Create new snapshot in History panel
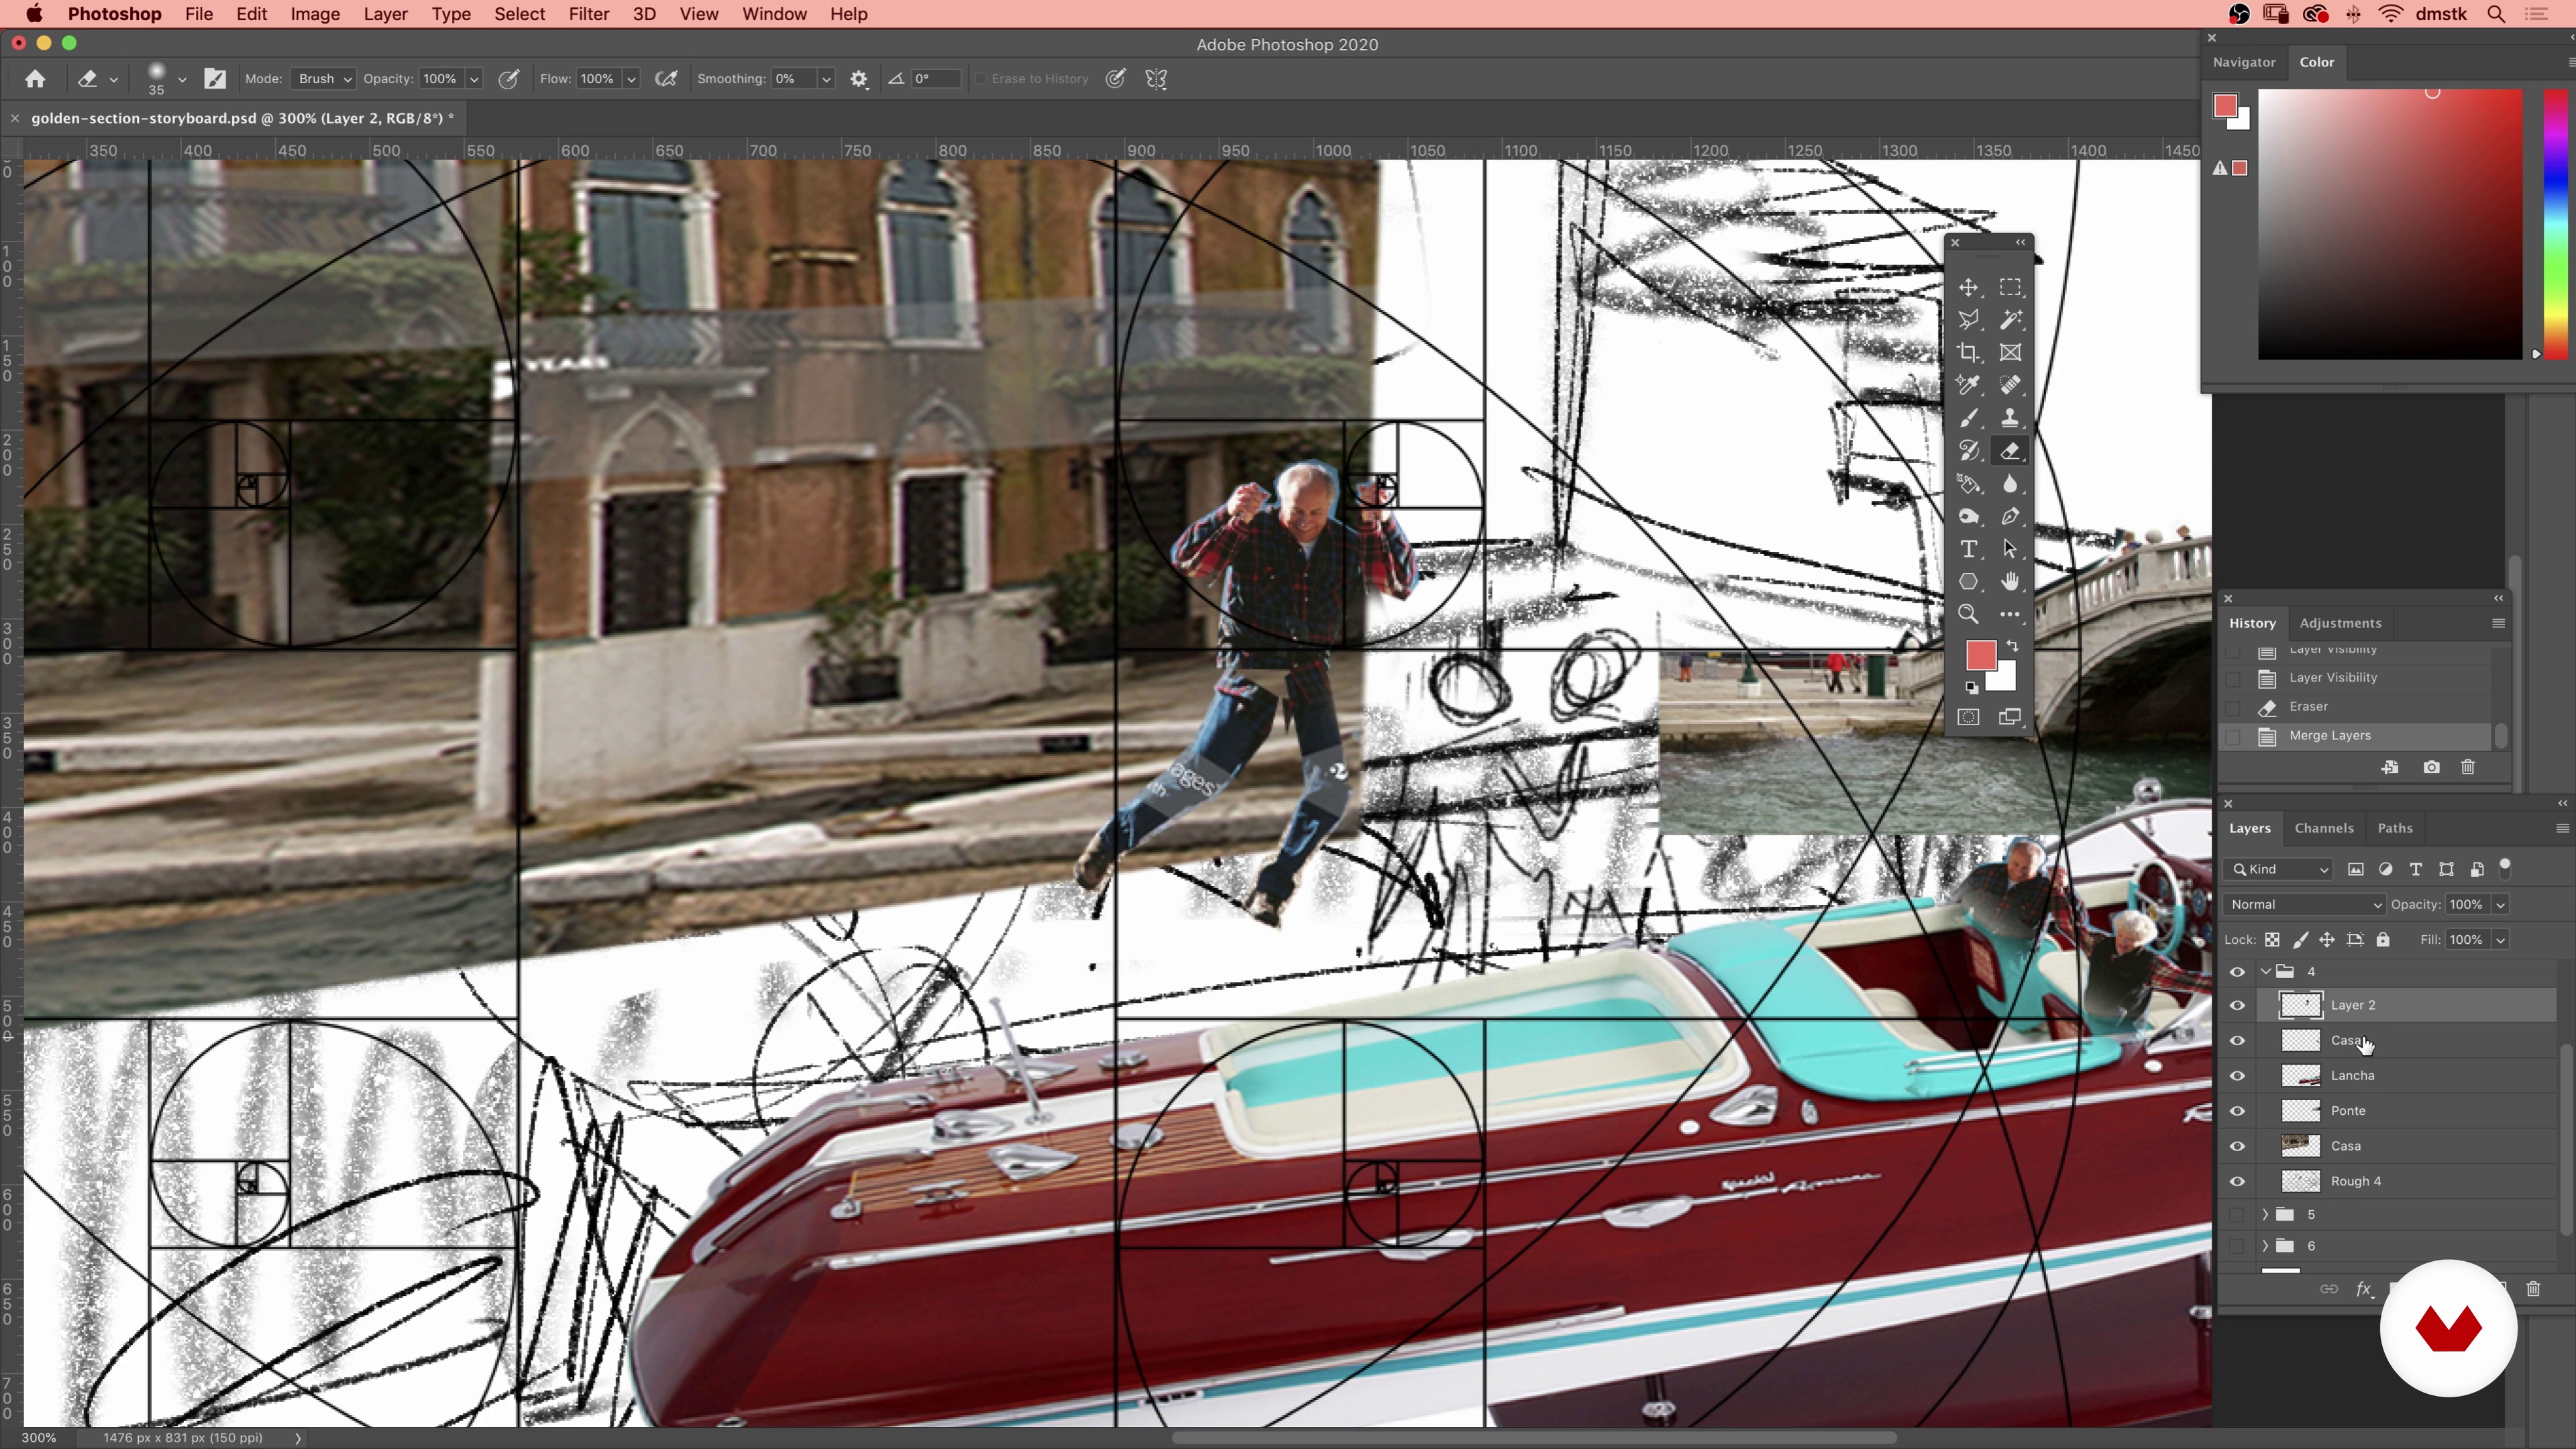 pyautogui.click(x=2431, y=767)
